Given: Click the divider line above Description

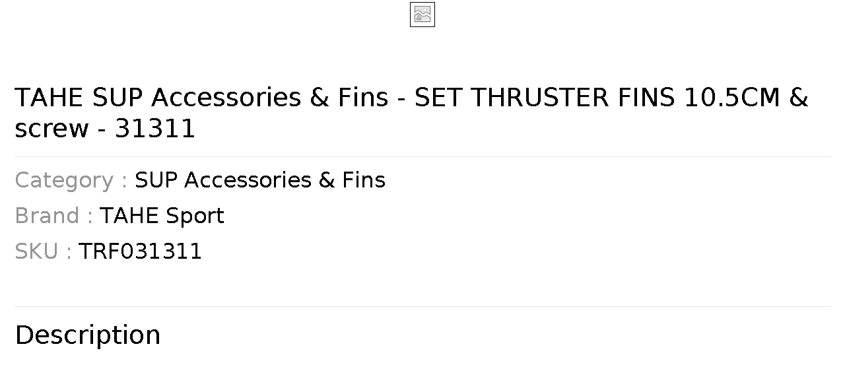Looking at the screenshot, I should click(x=422, y=307).
